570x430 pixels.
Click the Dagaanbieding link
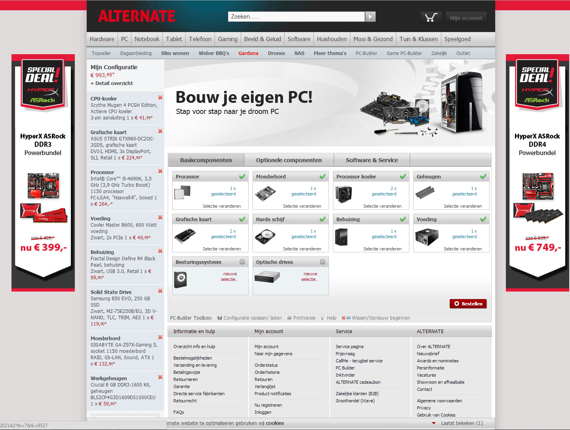[136, 53]
